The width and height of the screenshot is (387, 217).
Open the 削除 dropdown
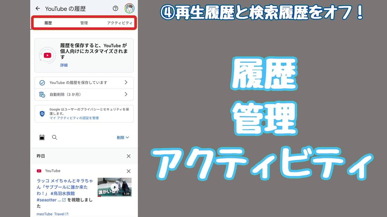tap(123, 137)
